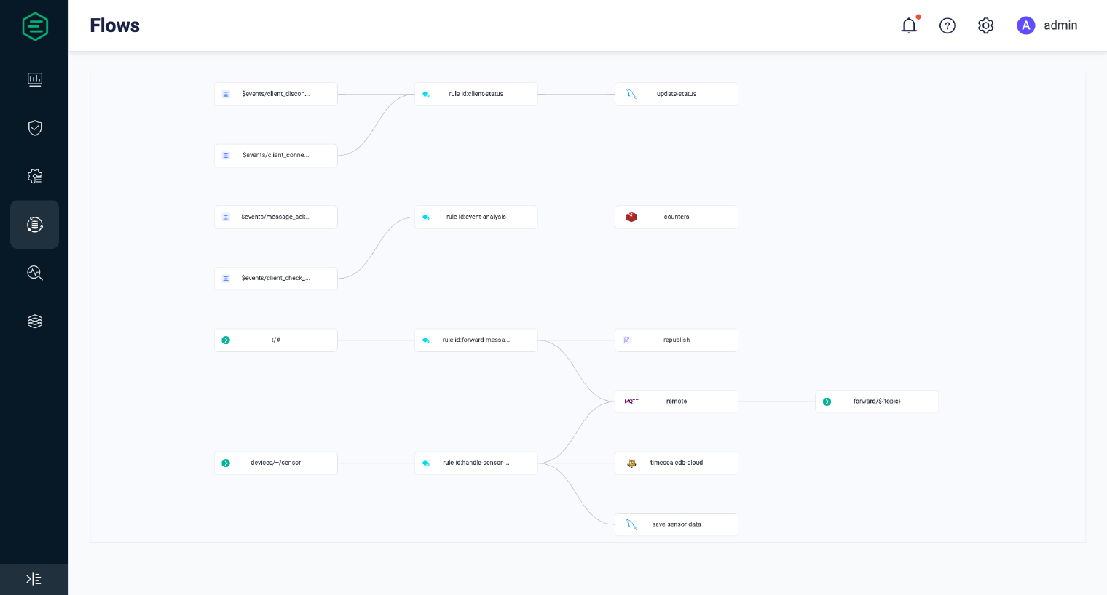
Task: Select the $events/message_ack... source node
Action: tap(276, 217)
